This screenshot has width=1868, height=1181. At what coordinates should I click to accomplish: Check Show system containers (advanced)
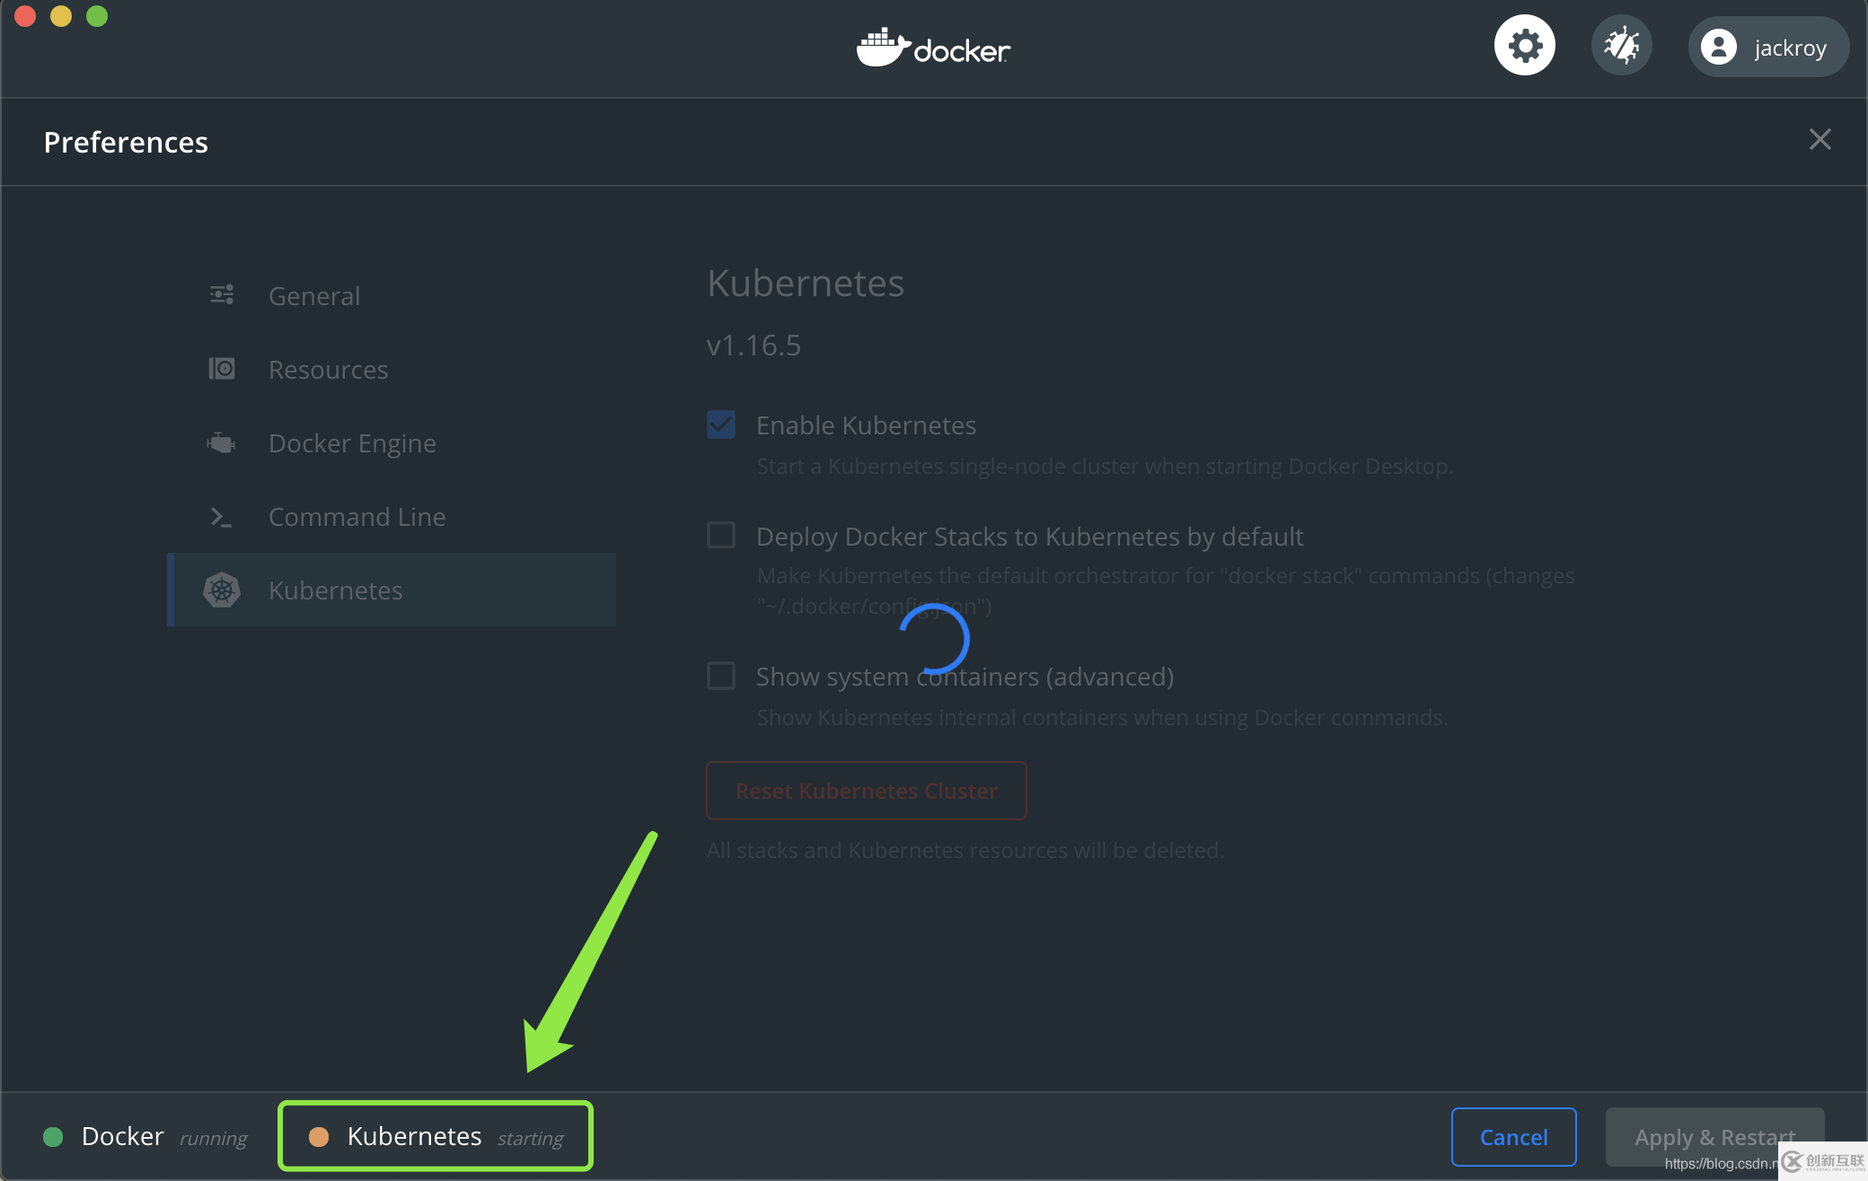[x=721, y=676]
